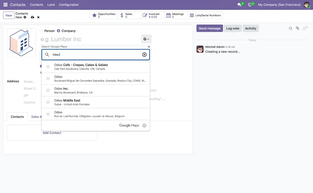
Task: Click Add Contact
Action: (52, 133)
